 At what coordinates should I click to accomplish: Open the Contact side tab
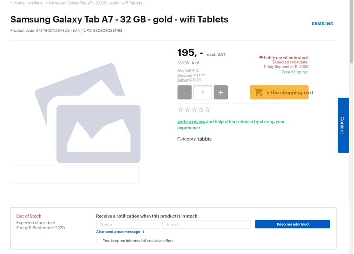click(343, 125)
